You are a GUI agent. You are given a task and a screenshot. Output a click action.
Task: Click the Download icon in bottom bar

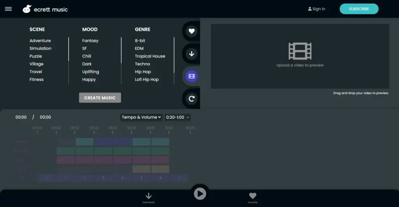point(148,197)
